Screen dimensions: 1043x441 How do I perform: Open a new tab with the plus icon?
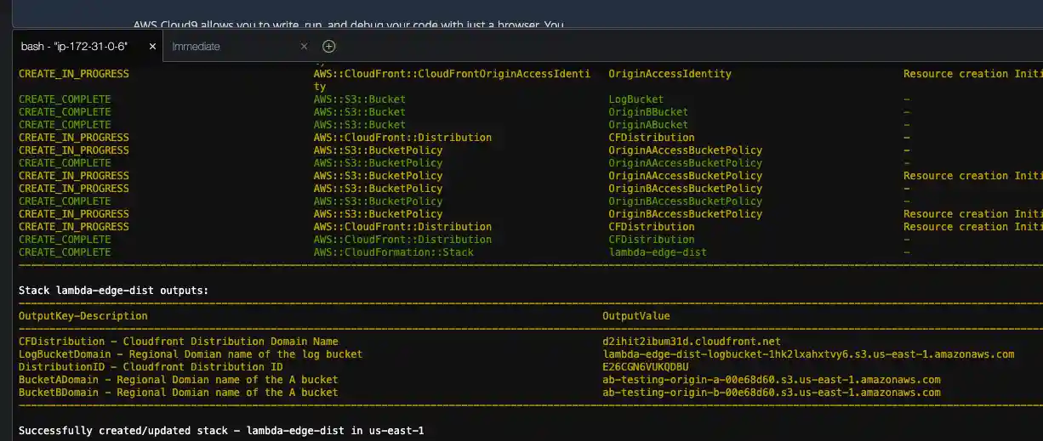coord(329,47)
